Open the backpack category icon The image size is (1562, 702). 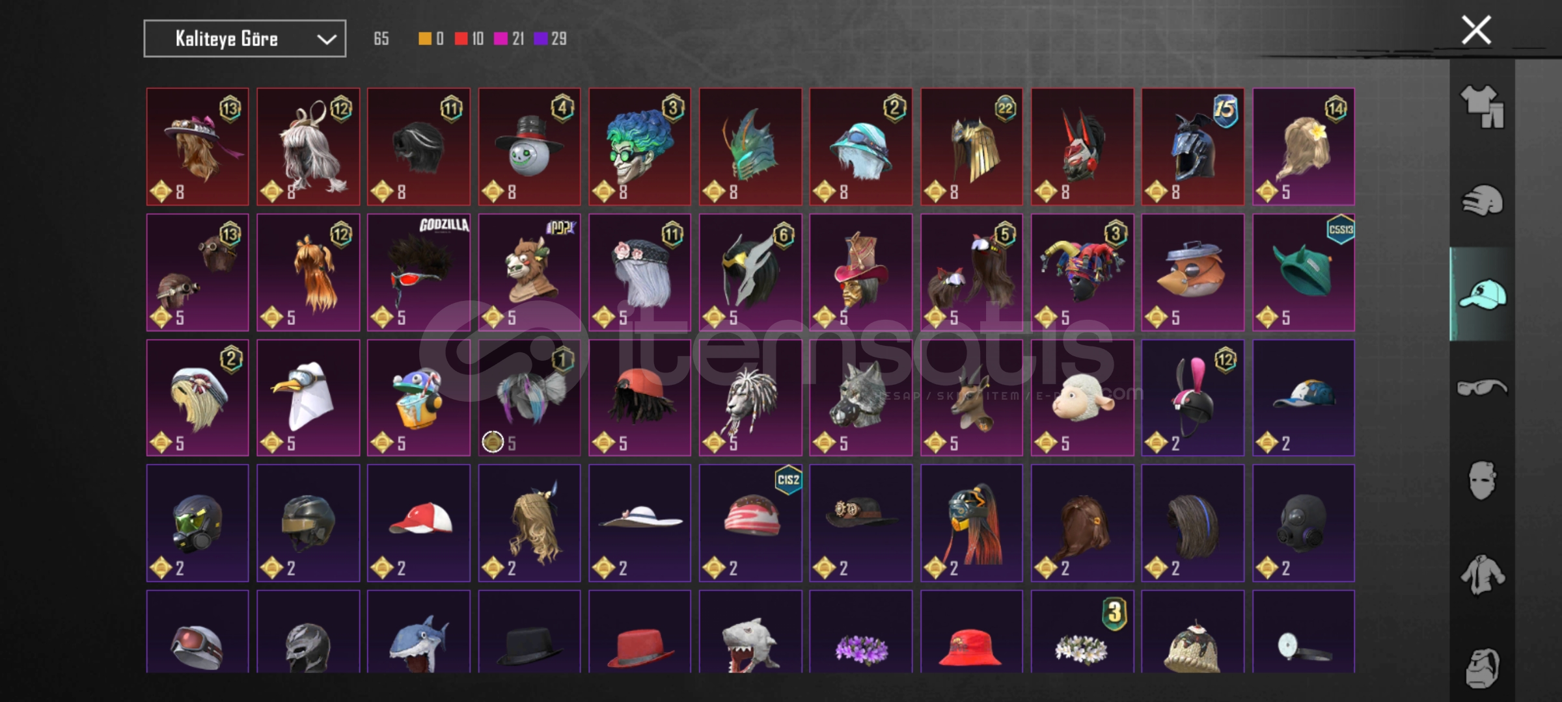click(1482, 668)
